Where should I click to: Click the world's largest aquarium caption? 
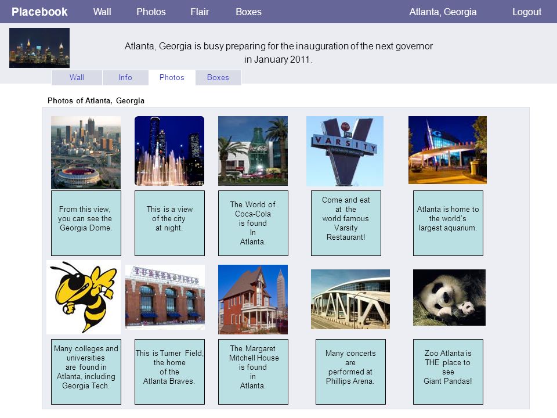(x=448, y=223)
